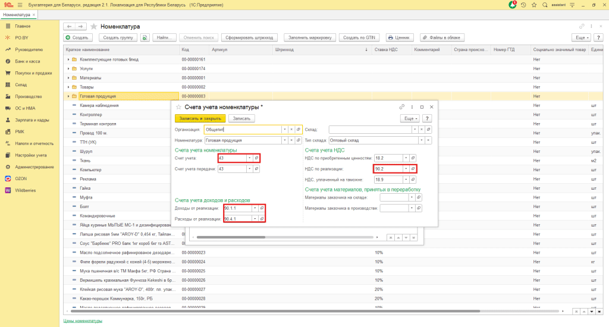Open the Главное section
This screenshot has height=327, width=609.
click(x=23, y=26)
